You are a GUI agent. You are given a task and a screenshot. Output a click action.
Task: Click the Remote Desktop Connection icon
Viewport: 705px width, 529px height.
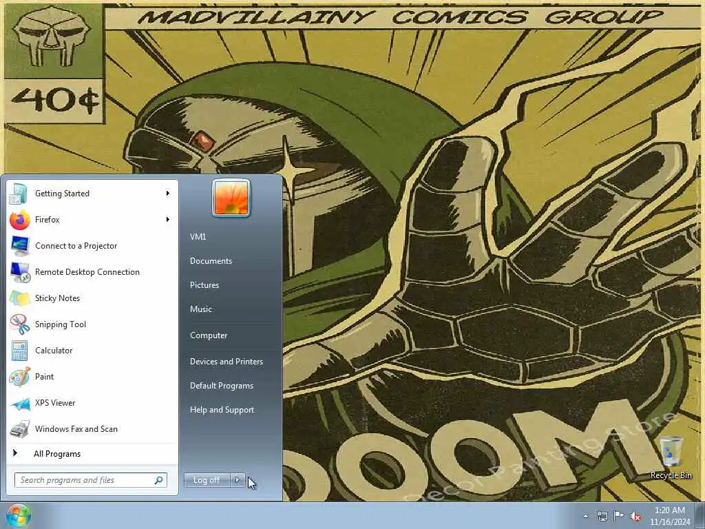click(20, 272)
